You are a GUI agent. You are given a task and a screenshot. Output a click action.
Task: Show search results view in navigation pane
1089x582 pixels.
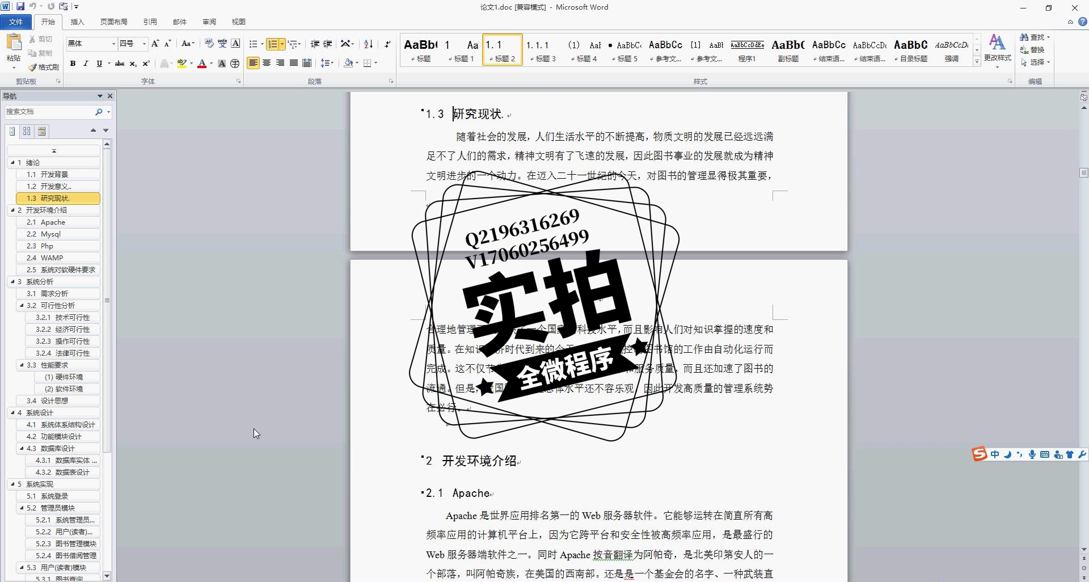pyautogui.click(x=41, y=131)
